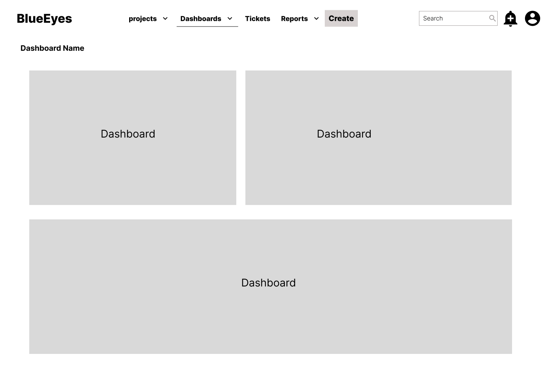Click the BlueEyes logo

[44, 19]
